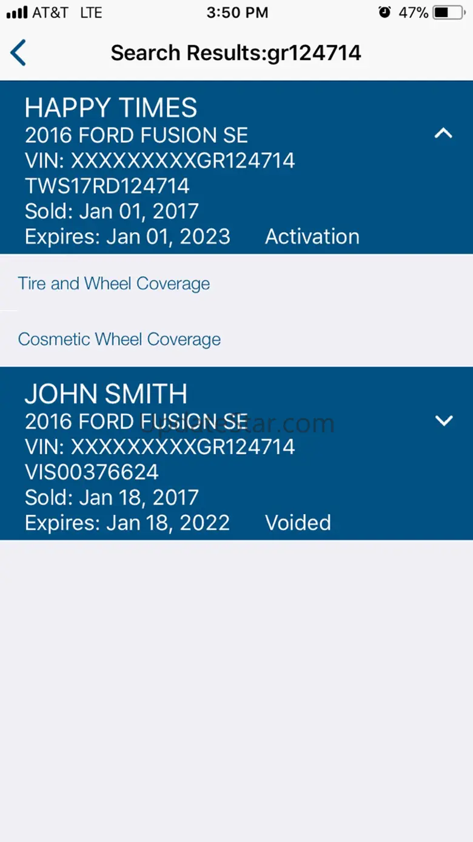Tap the battery icon in status bar
Screen dimensions: 473x842
click(449, 13)
